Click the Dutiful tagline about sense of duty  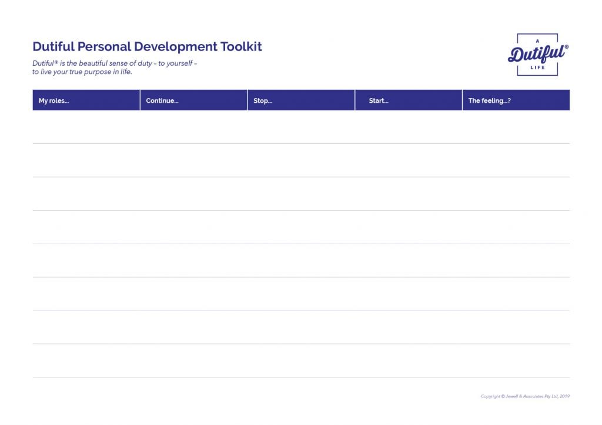click(x=115, y=68)
